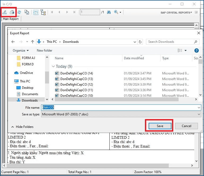Click New folder button
Image resolution: width=204 pixels, height=176 pixels.
(x=45, y=51)
